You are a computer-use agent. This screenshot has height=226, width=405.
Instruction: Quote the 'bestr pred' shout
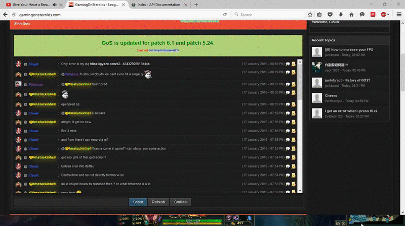288,84
